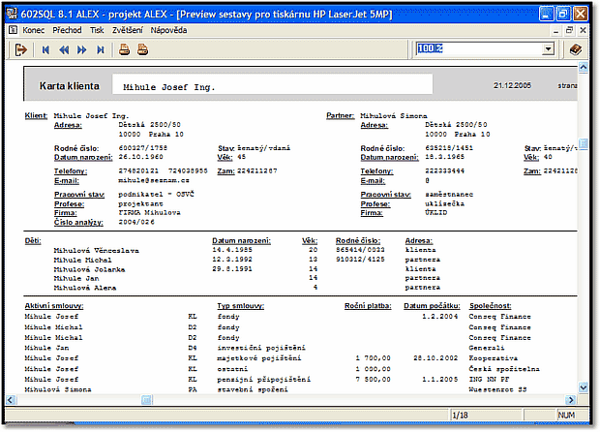Open the zoom percentage dropdown arrow

549,49
